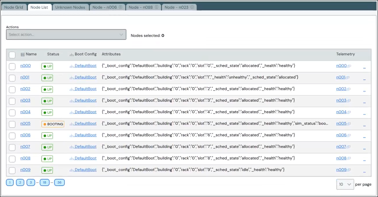Tick the select-all checkbox in table header

[12, 55]
